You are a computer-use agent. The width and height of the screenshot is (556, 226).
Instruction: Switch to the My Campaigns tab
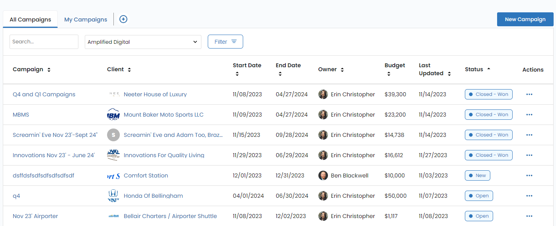coord(86,19)
